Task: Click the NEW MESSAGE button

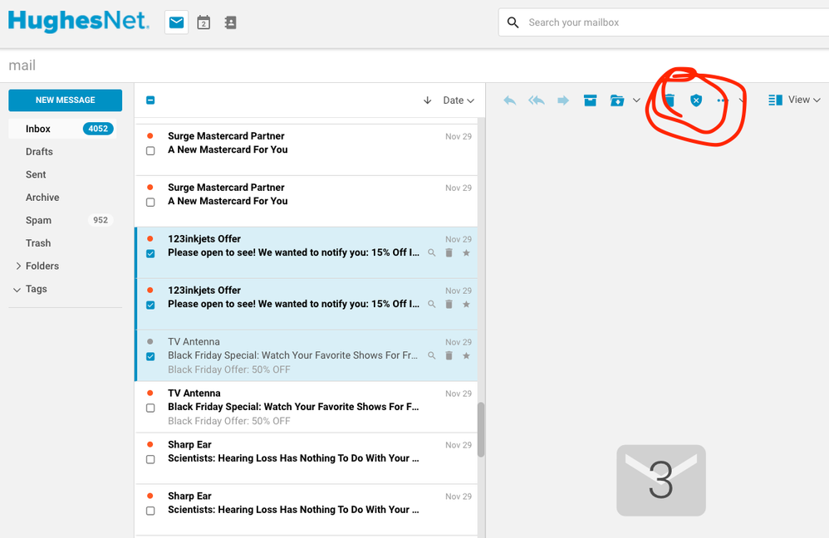Action: point(65,100)
